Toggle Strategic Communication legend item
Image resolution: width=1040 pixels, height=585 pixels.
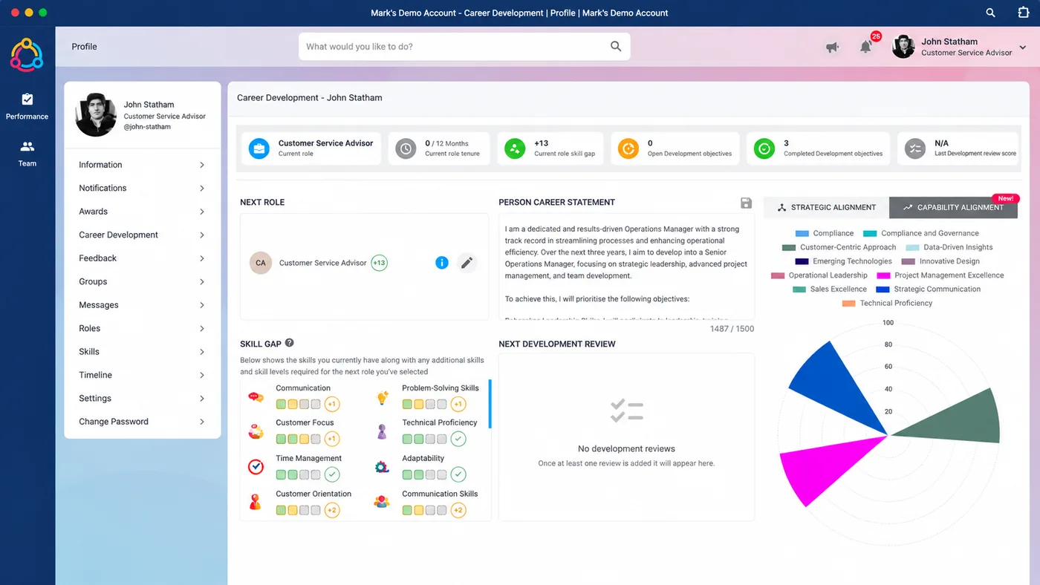(928, 289)
